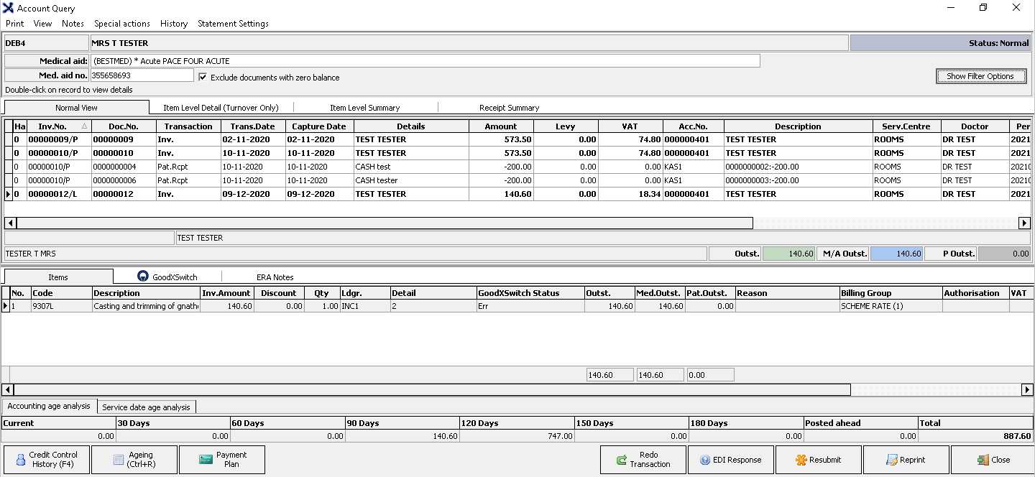1035x477 pixels.
Task: Click the Payment Plan card icon
Action: click(x=206, y=460)
